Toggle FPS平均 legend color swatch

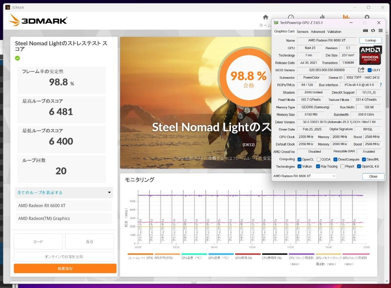pyautogui.click(x=167, y=254)
